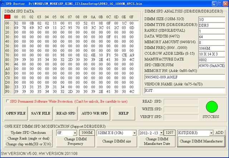Click the red indicator square above the hex table
Viewport: 229px width, 158px height.
coord(7,17)
